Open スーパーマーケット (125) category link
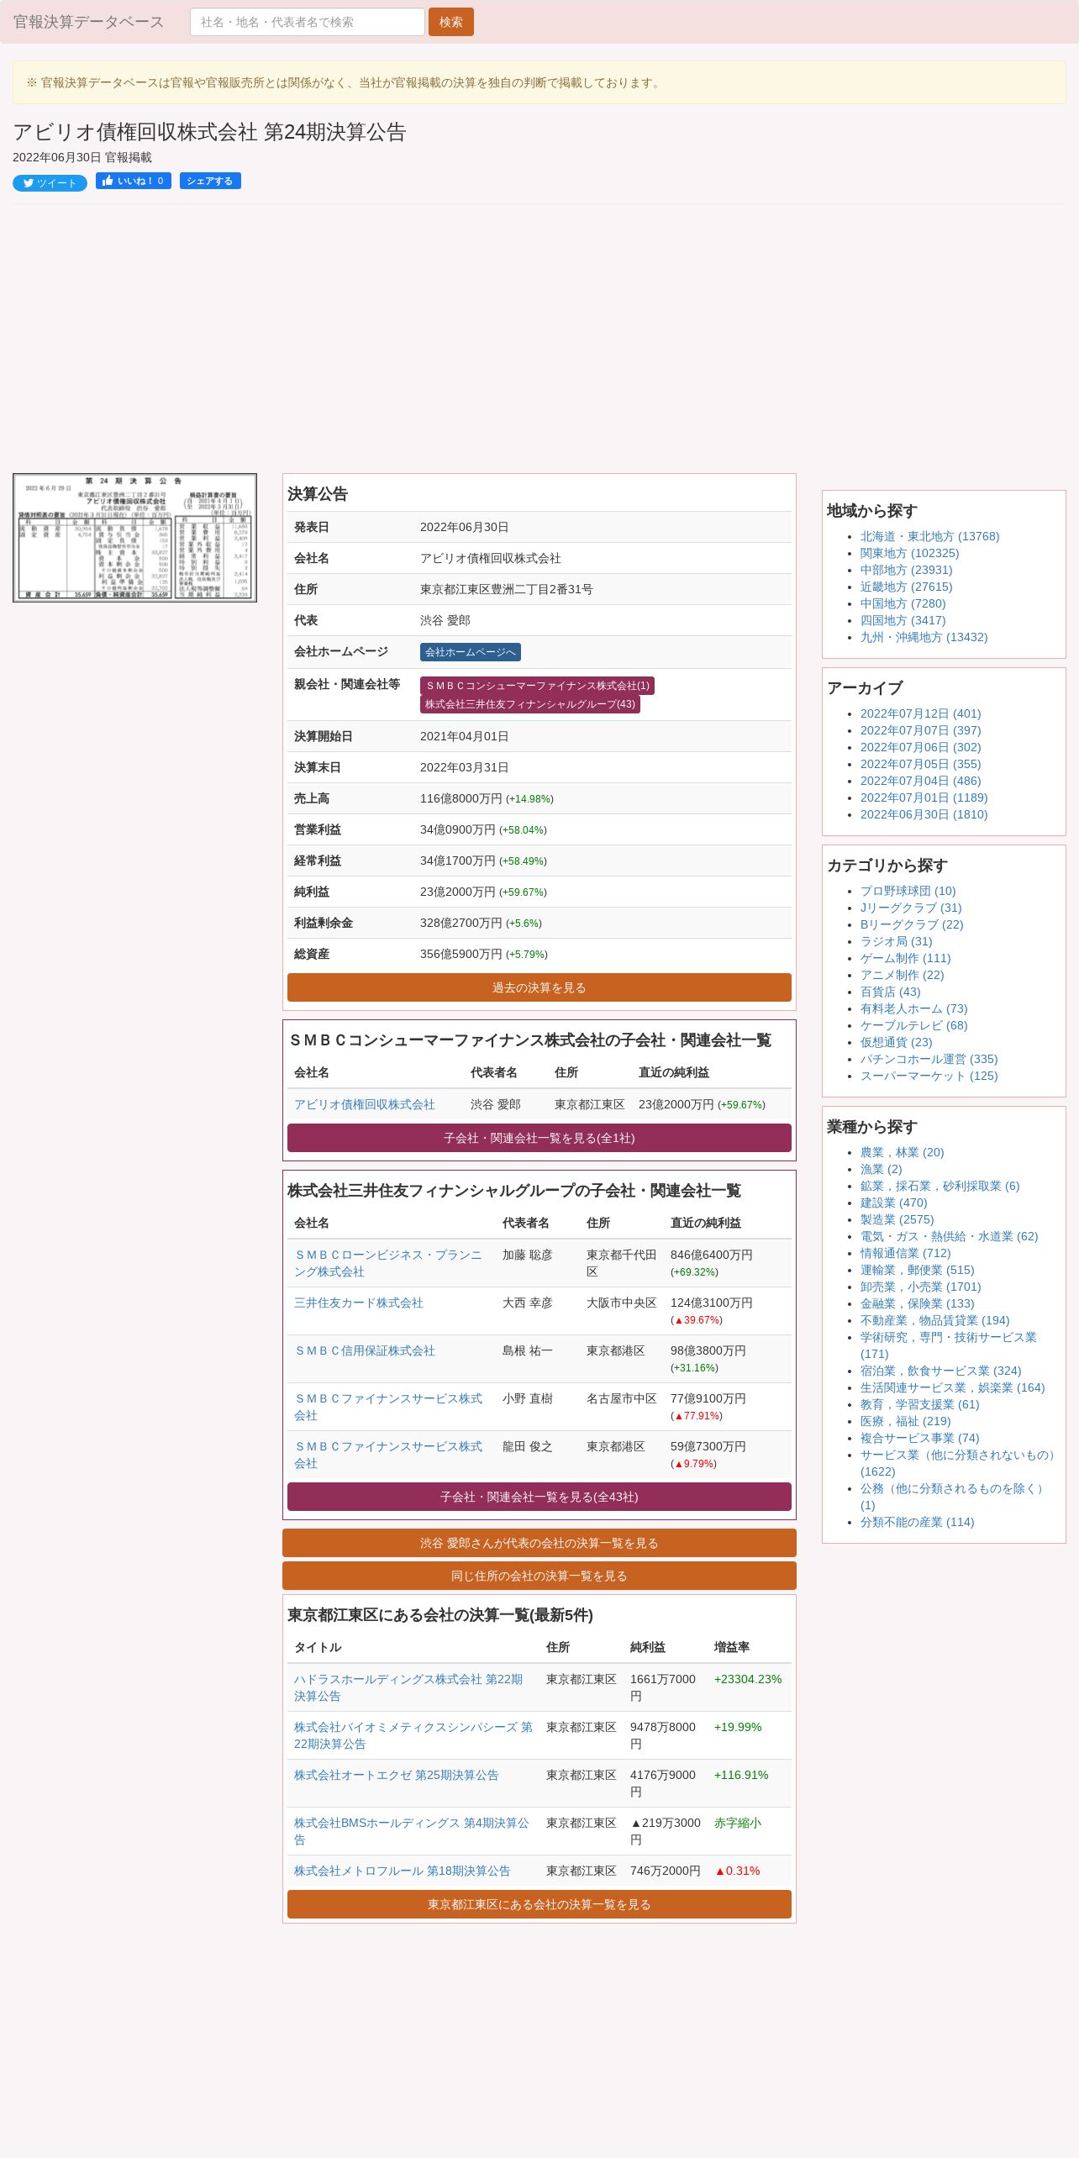The height and width of the screenshot is (2158, 1079). (x=929, y=1076)
